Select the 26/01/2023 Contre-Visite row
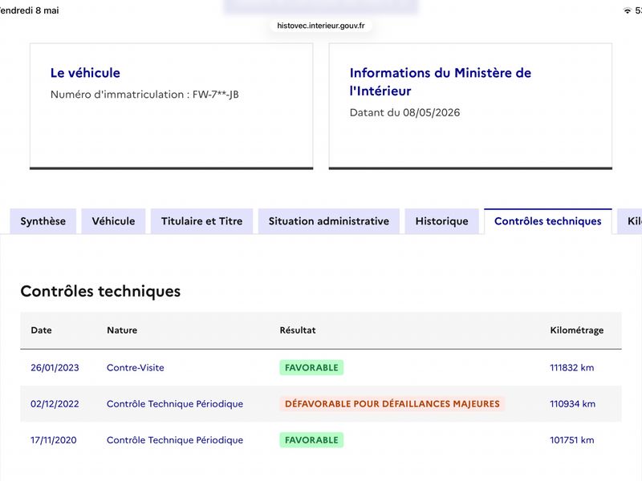The height and width of the screenshot is (481, 642). pos(321,368)
